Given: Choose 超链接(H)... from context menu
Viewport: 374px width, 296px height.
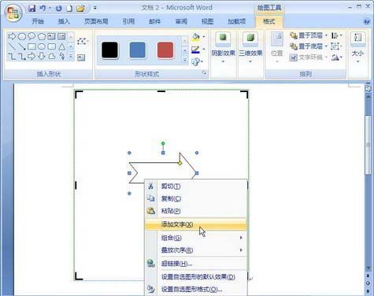Looking at the screenshot, I should point(196,264).
